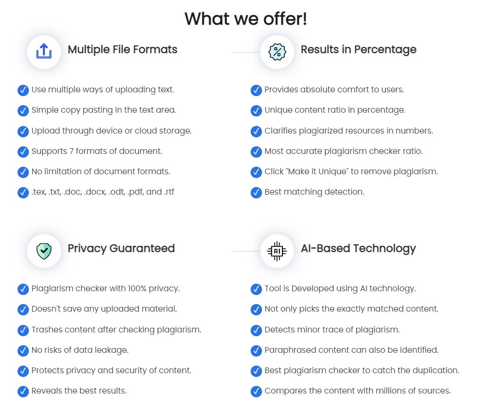The width and height of the screenshot is (479, 412).
Task: Click the file extensions list text
Action: pyautogui.click(x=102, y=192)
